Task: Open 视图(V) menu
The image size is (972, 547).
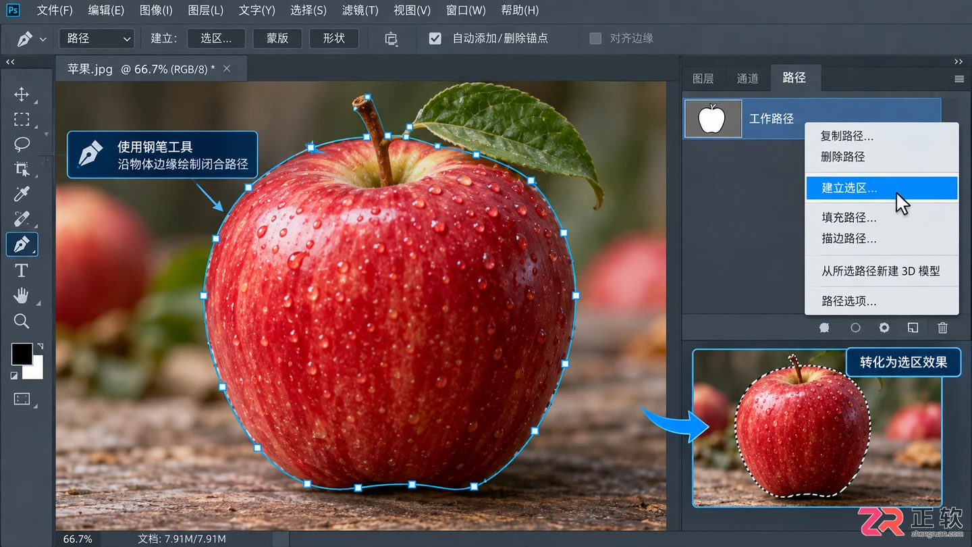Action: tap(412, 11)
